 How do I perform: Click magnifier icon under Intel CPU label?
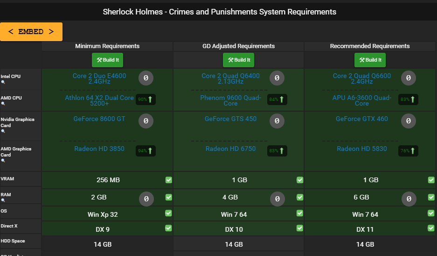[3, 82]
